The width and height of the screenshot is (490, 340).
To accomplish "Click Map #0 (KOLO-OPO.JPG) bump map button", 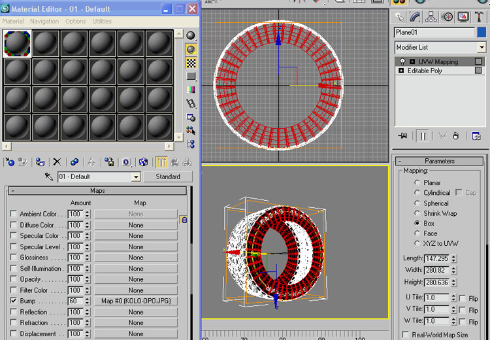I will (136, 301).
